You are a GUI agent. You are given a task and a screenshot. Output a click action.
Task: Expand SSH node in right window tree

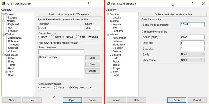coord(111,72)
